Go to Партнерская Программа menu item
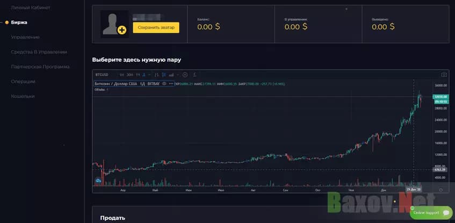Screen dimensions: 455x223 pyautogui.click(x=40, y=67)
